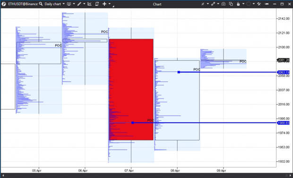This screenshot has height=178, width=293.
Task: Click the horizontal scrollbar left arrow
Action: pyautogui.click(x=3, y=175)
